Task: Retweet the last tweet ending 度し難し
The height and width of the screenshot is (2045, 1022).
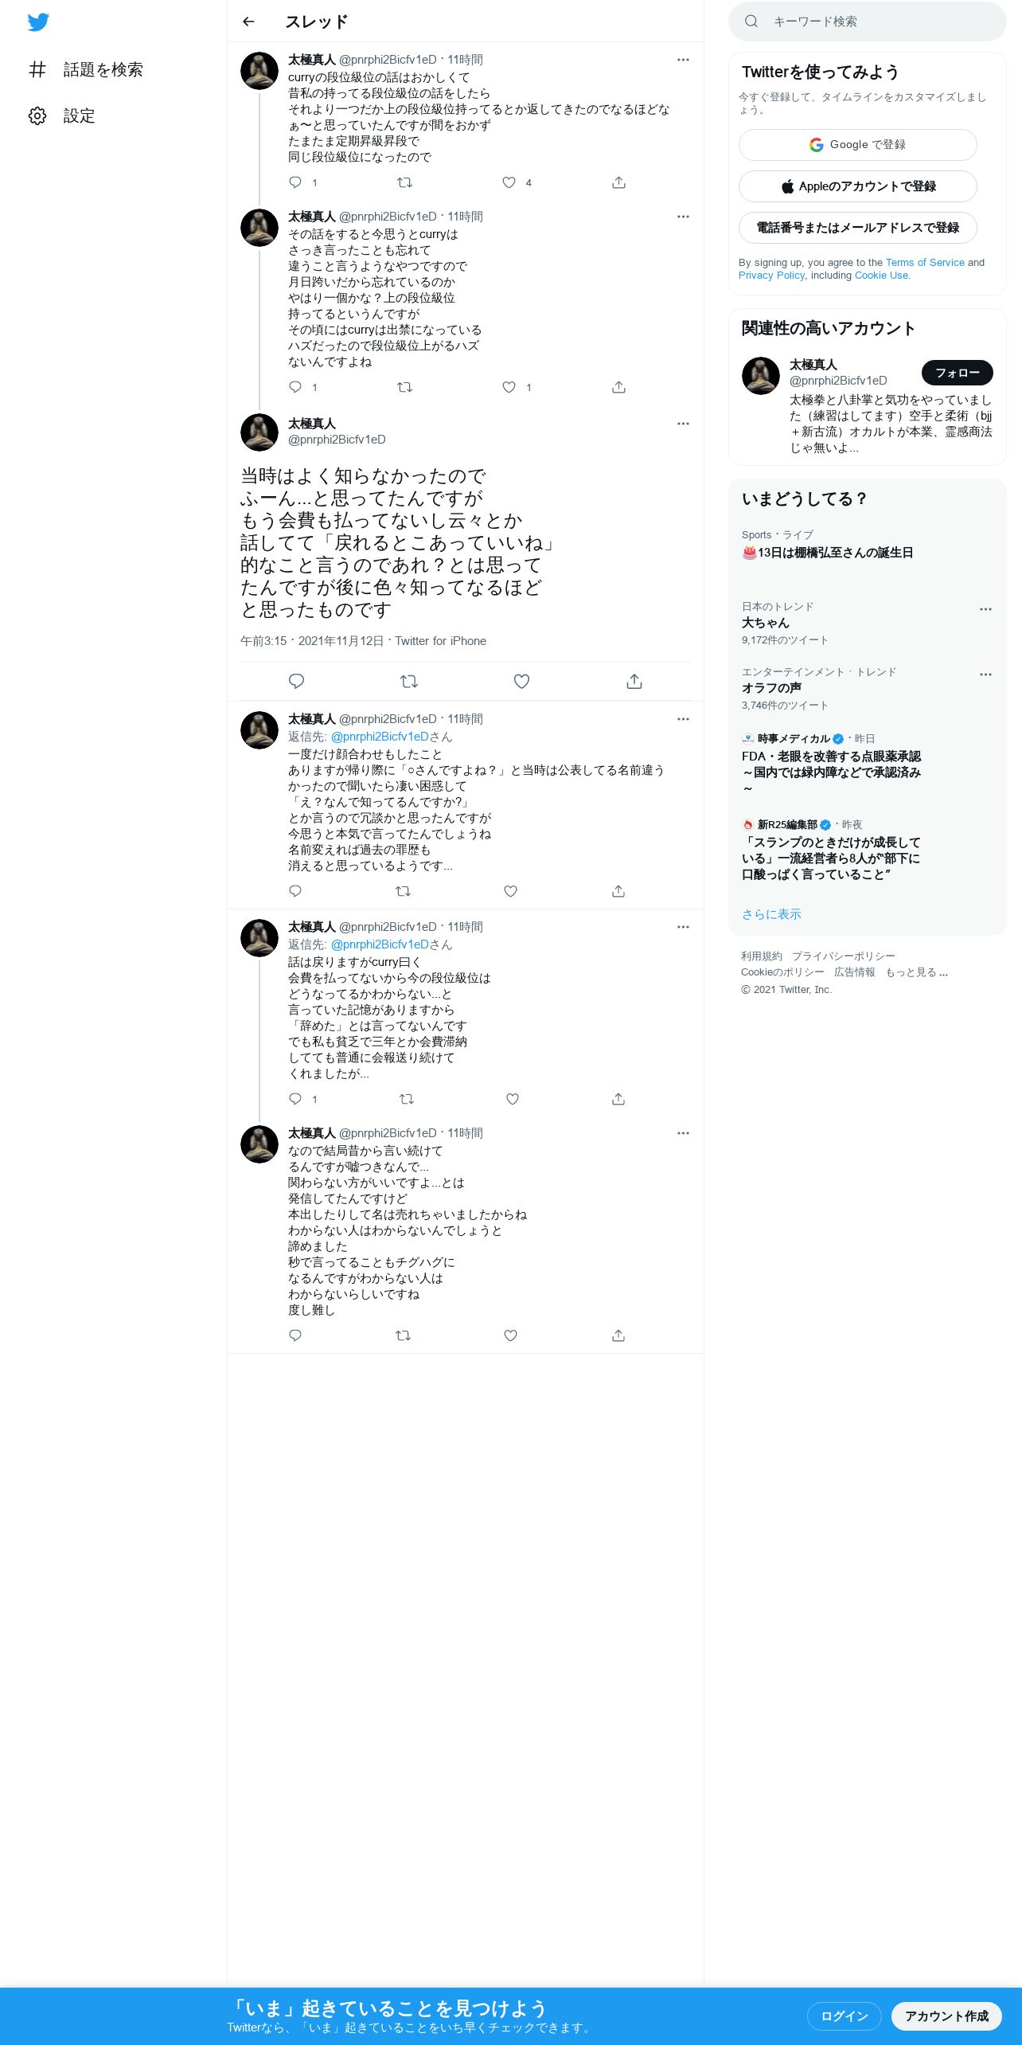Action: tap(403, 1335)
